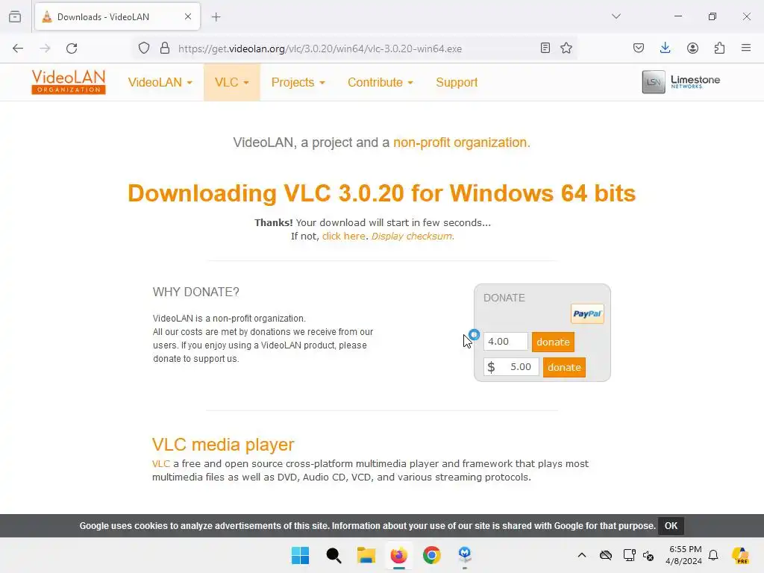
Task: Dismiss cookie notice with OK
Action: coord(671,526)
